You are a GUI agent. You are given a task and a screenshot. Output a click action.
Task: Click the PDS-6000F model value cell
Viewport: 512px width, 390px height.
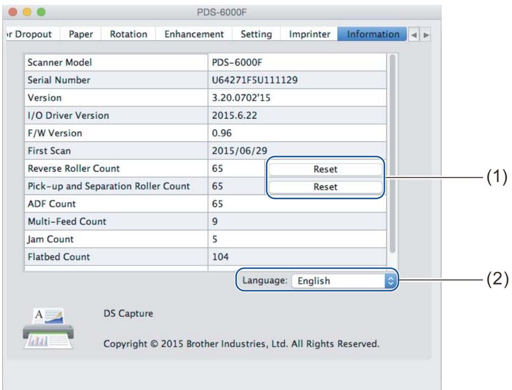click(297, 62)
